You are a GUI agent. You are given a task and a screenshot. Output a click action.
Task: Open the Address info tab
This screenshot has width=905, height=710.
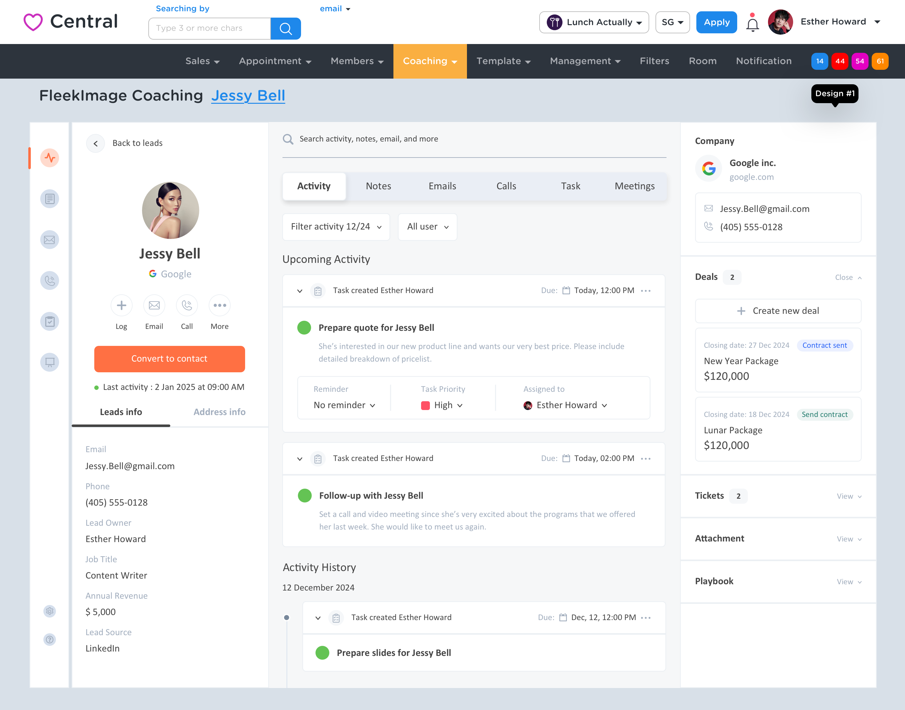(219, 412)
